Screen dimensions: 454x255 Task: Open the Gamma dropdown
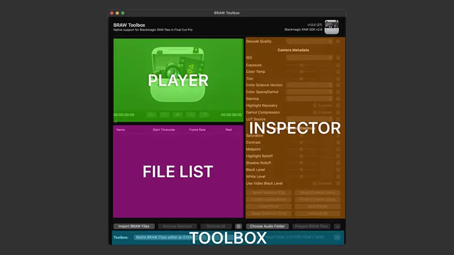(309, 99)
